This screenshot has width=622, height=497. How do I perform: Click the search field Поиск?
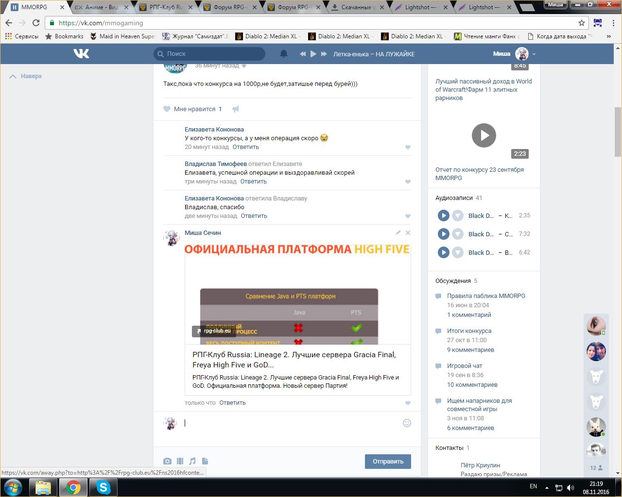[x=209, y=54]
